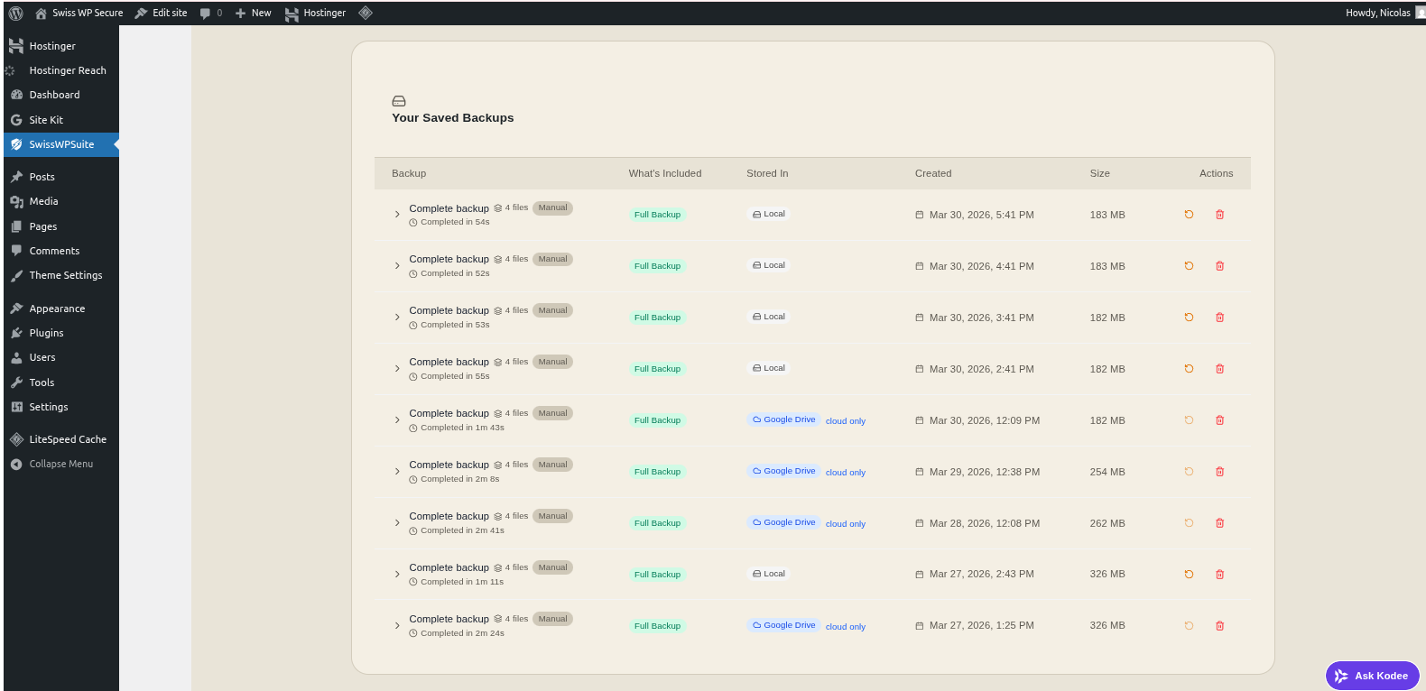Delete the Mar 30, 4:41 PM backup
This screenshot has width=1426, height=691.
[x=1219, y=266]
